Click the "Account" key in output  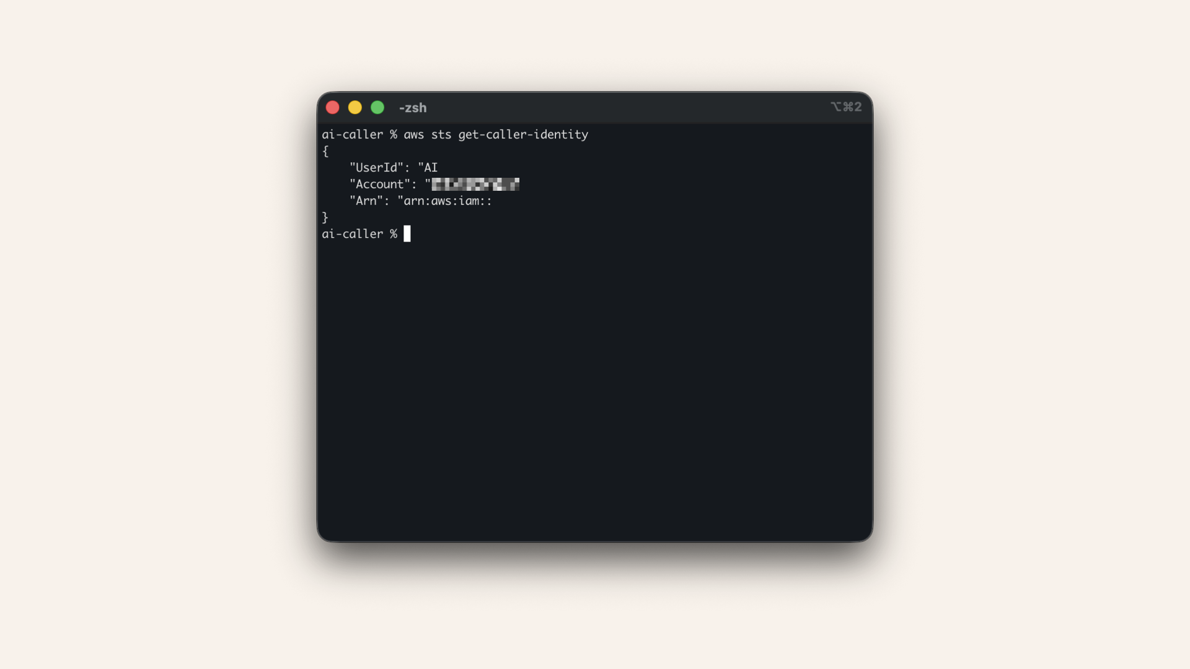(380, 185)
